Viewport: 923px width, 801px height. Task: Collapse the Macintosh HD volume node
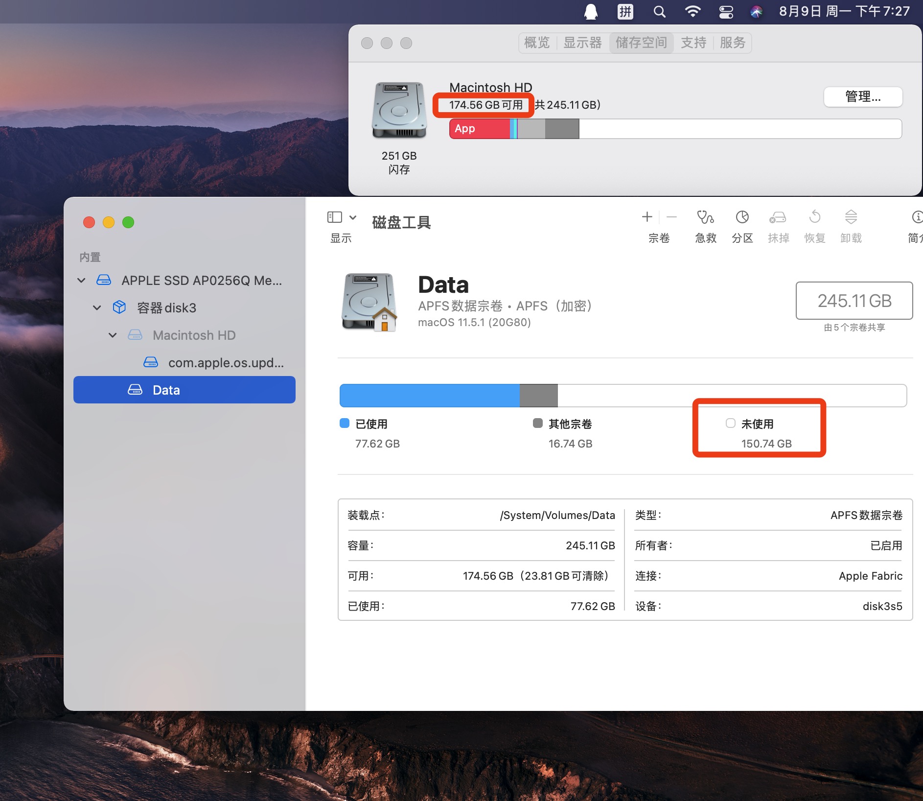tap(113, 335)
